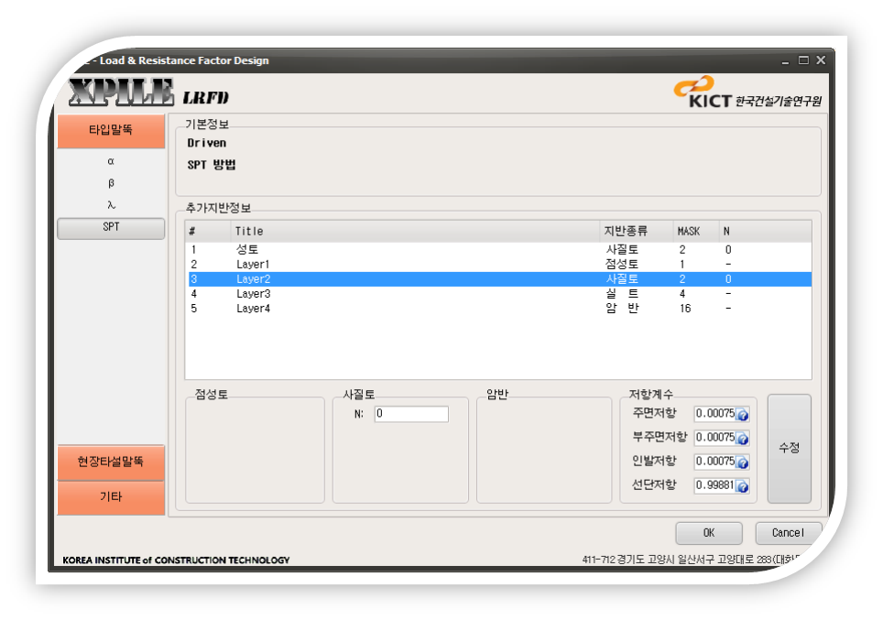Select the Layer4 row title
The image size is (883, 620).
pyautogui.click(x=253, y=308)
